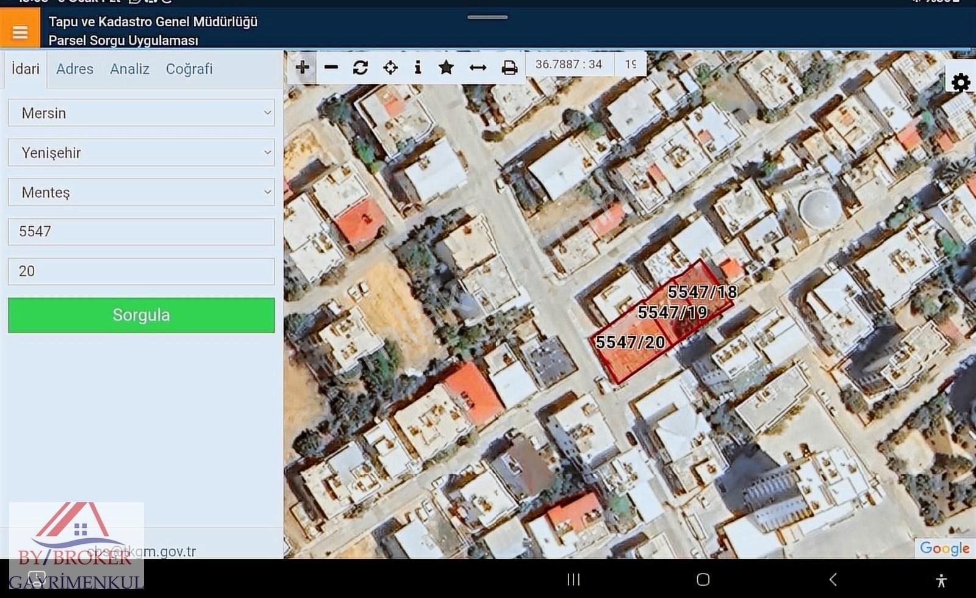
Task: Expand the Menteş neighborhood dropdown
Action: click(142, 192)
